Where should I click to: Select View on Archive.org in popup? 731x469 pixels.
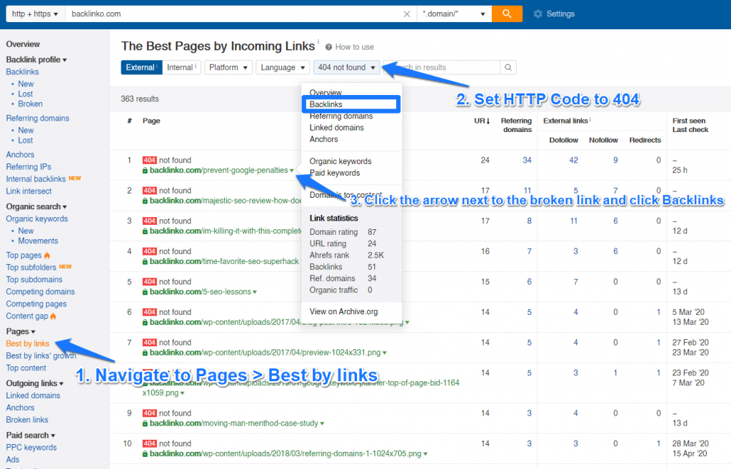point(343,311)
